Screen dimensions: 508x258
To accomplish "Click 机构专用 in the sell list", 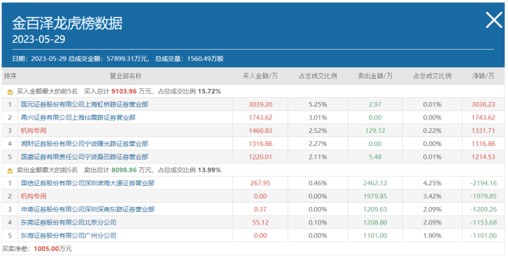I will coord(34,196).
